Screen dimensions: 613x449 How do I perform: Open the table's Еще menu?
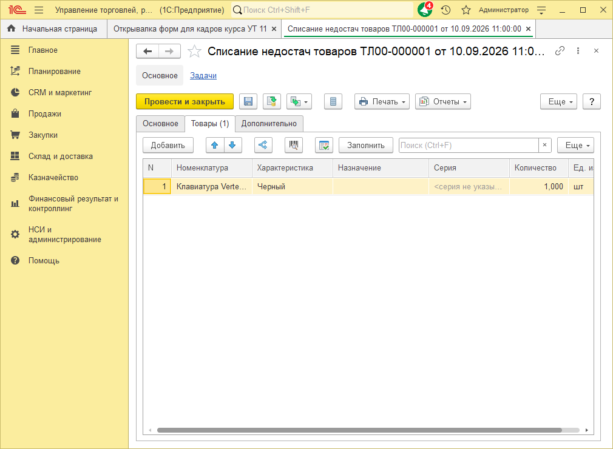coord(575,146)
